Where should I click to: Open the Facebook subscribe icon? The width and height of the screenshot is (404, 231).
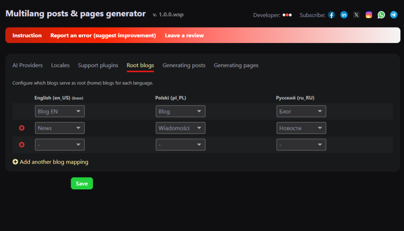[332, 15]
